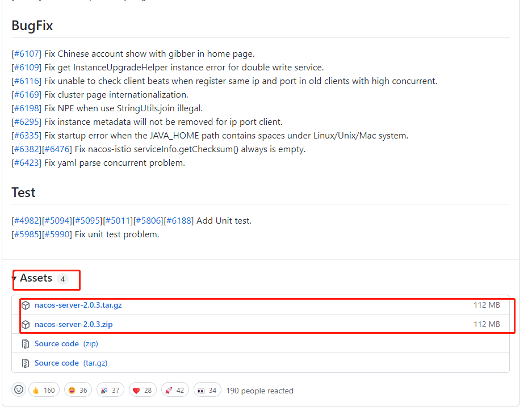Viewport: 532px width, 411px height.
Task: Open issue link #4982
Action: point(27,221)
